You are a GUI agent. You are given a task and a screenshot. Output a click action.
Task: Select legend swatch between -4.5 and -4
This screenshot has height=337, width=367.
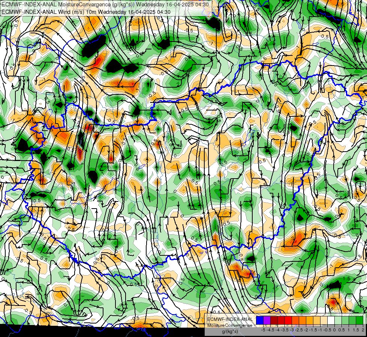(274, 320)
